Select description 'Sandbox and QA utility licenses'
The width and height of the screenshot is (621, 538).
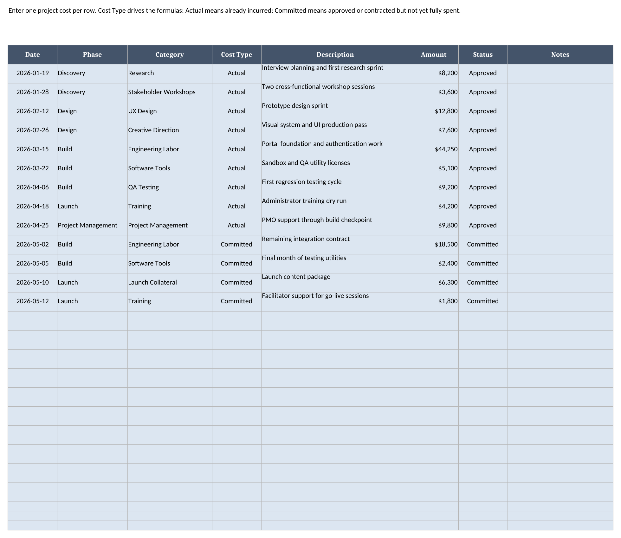click(x=335, y=168)
